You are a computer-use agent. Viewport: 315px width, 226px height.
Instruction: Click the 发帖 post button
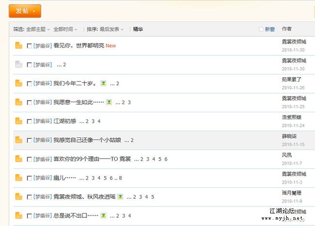coord(25,11)
